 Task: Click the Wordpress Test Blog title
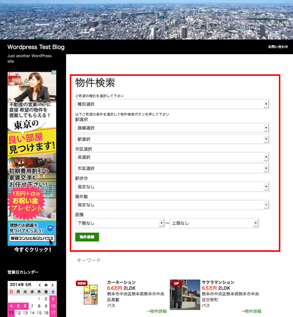[36, 47]
